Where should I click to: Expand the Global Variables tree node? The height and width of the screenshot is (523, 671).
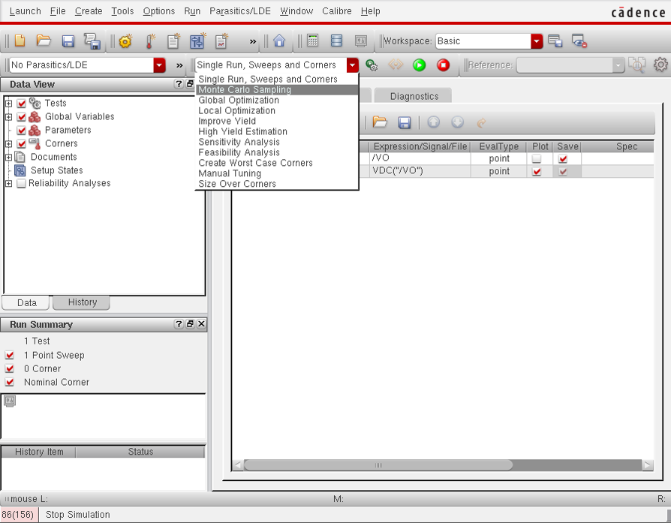click(x=8, y=117)
